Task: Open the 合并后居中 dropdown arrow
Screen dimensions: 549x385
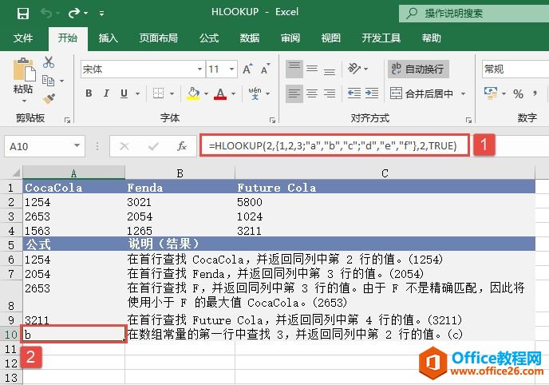Action: pos(463,93)
